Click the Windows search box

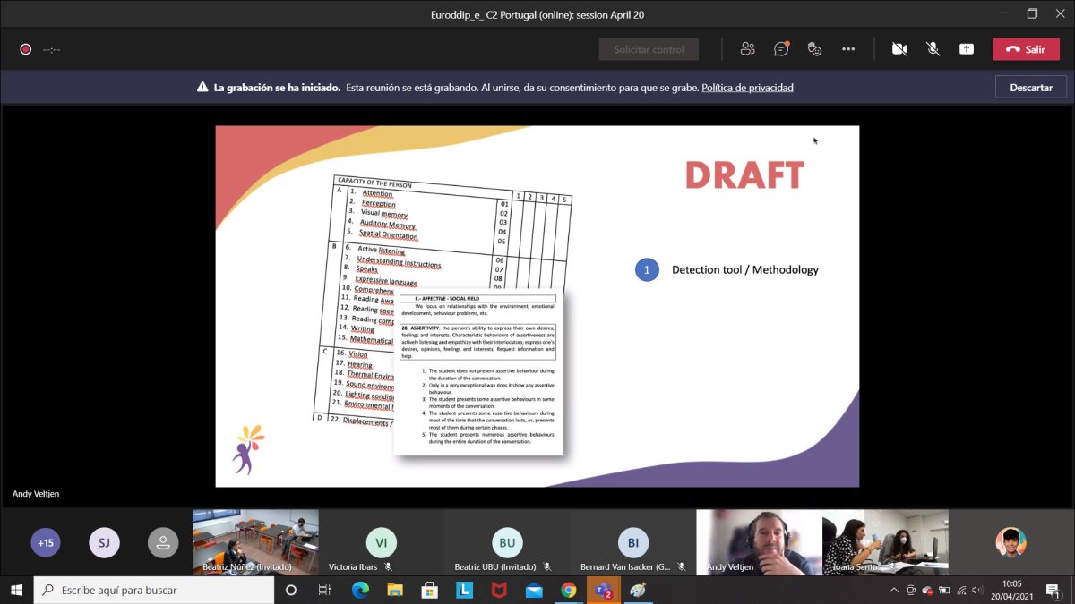[x=154, y=591]
